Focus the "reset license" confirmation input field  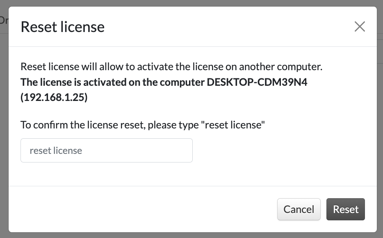coord(107,150)
